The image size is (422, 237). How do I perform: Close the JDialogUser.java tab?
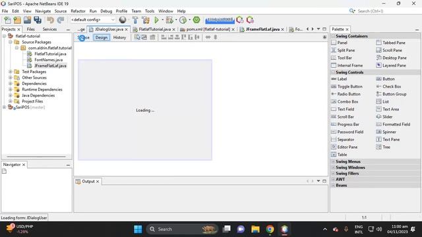126,29
